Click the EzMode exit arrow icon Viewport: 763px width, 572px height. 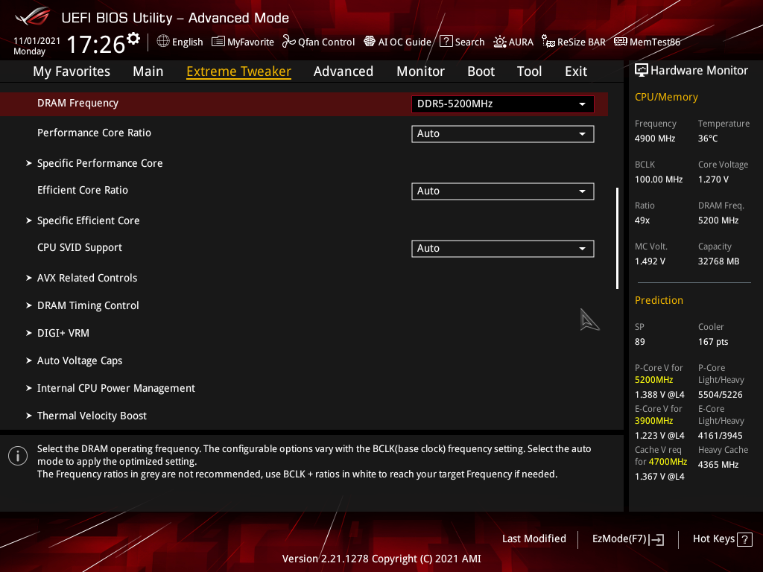click(657, 539)
